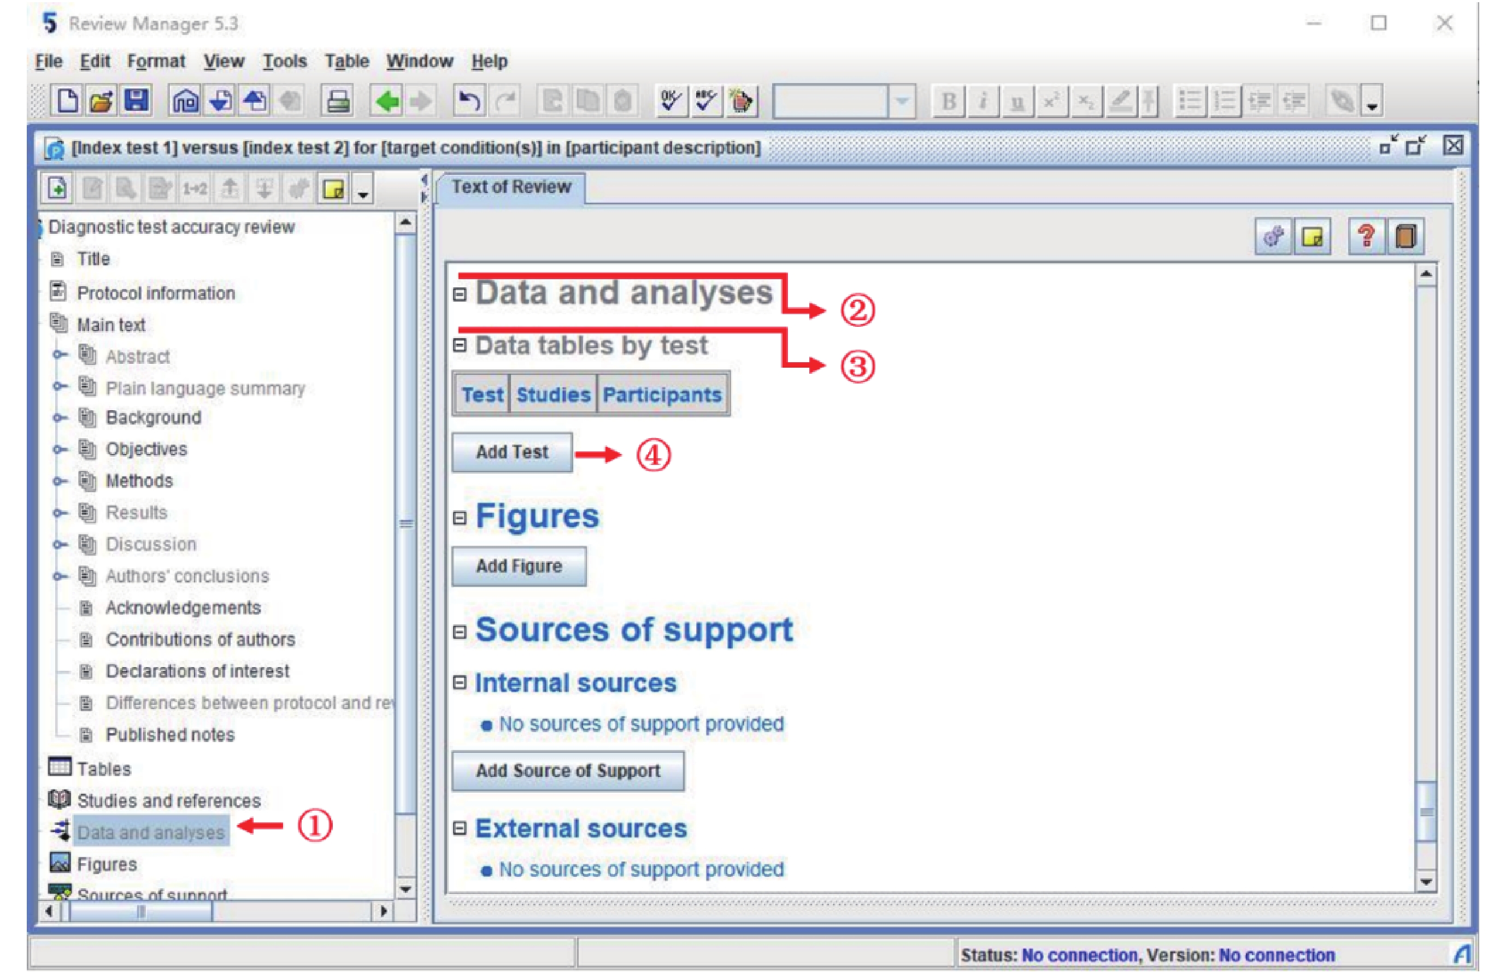Select Data and analyses in the outline tree

[x=150, y=832]
